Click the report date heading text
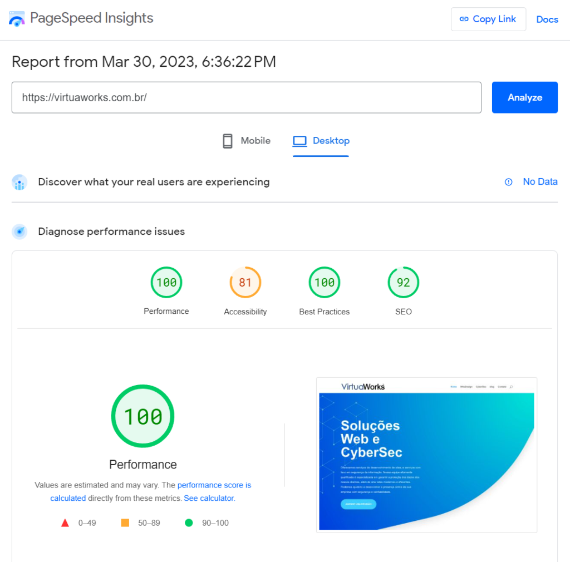570x562 pixels. [144, 62]
